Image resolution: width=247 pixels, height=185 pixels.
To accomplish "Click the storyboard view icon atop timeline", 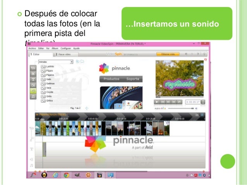I will point(197,115).
